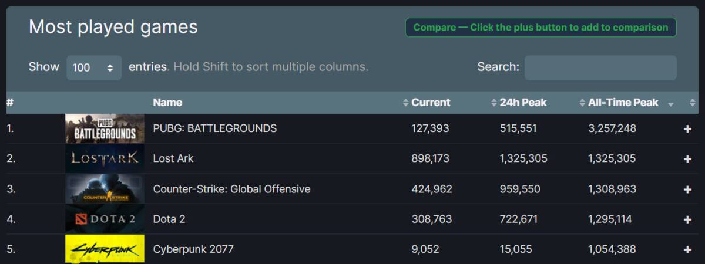Click Cyberpunk current value 9,052
The image size is (705, 264).
pyautogui.click(x=425, y=250)
